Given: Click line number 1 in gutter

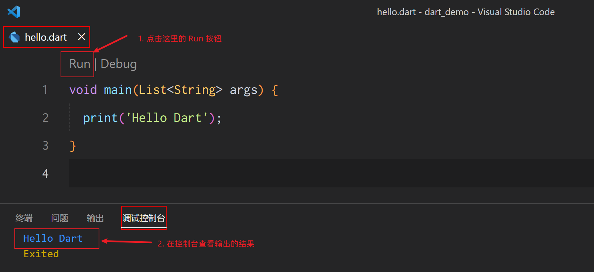Looking at the screenshot, I should pos(45,90).
